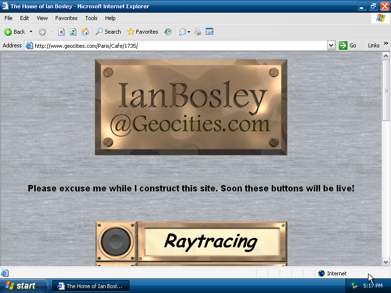Print the page with the printer icon
Image resolution: width=391 pixels, height=293 pixels.
(198, 32)
